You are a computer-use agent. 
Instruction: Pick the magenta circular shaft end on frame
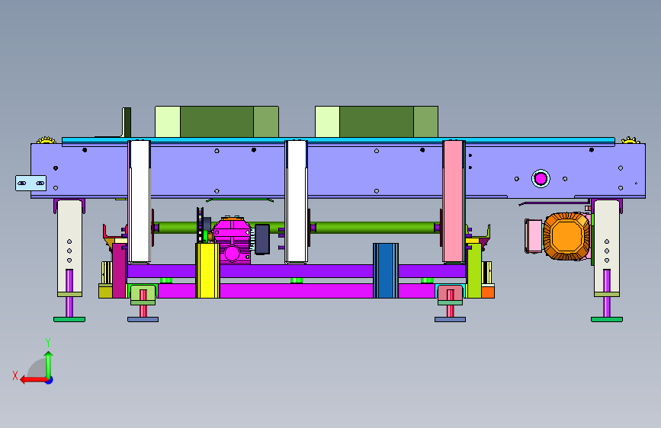tap(541, 179)
